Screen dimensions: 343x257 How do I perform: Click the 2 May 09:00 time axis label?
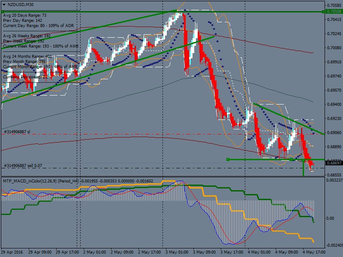coord(122,252)
